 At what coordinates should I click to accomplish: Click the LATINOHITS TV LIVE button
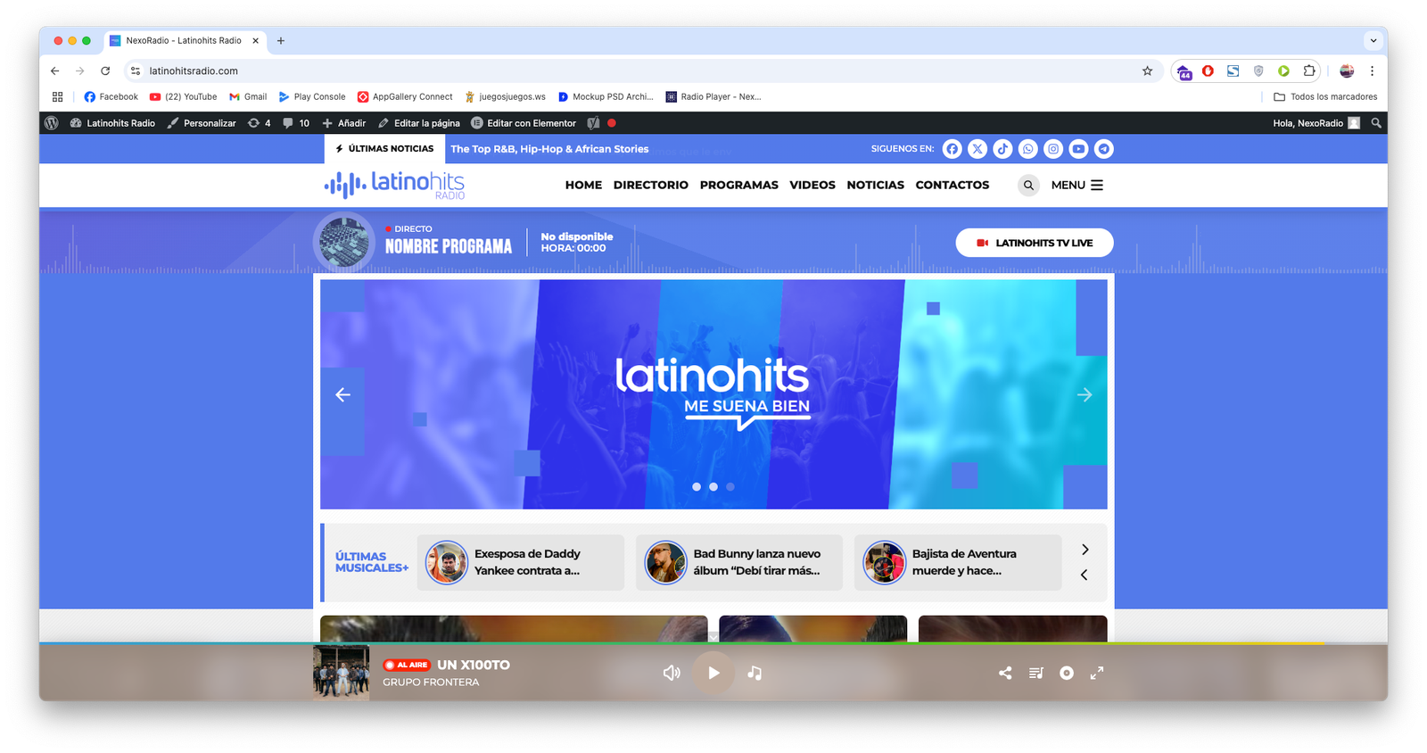pos(1035,243)
